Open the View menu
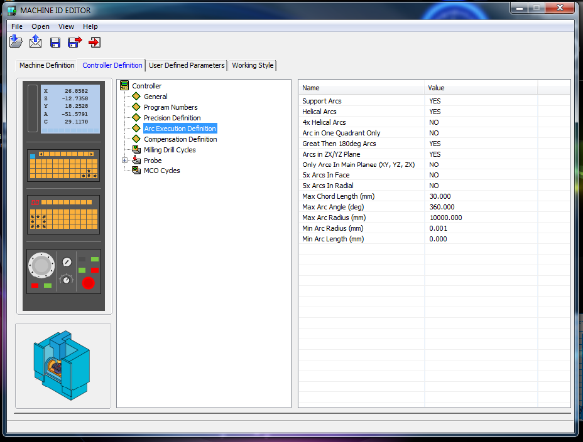 tap(66, 26)
